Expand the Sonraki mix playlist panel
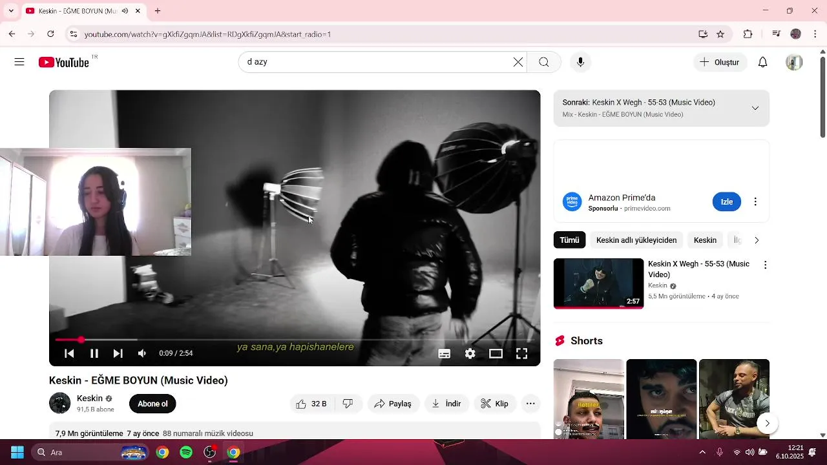Image resolution: width=827 pixels, height=465 pixels. [x=755, y=108]
